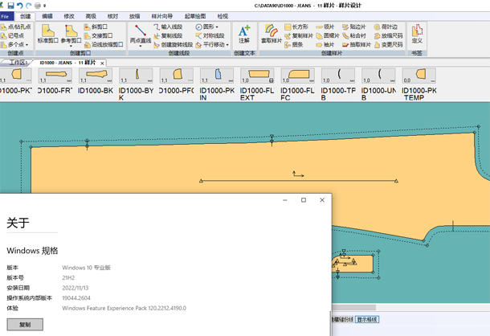Select the 点/钻孔点 tool
Viewport: 490px width, 336px height.
16,27
